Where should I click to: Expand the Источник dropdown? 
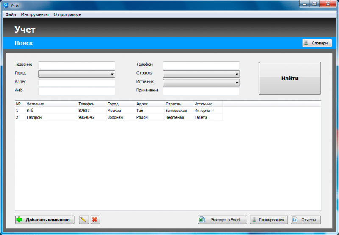point(201,83)
